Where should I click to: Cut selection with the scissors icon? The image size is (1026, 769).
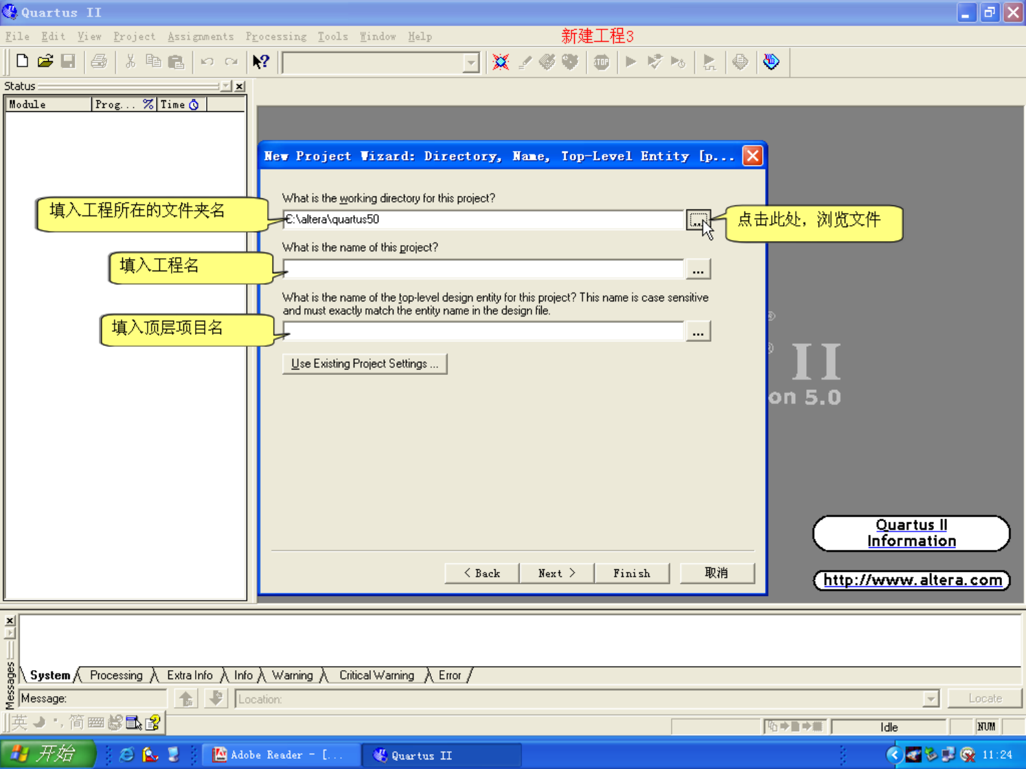click(x=130, y=62)
